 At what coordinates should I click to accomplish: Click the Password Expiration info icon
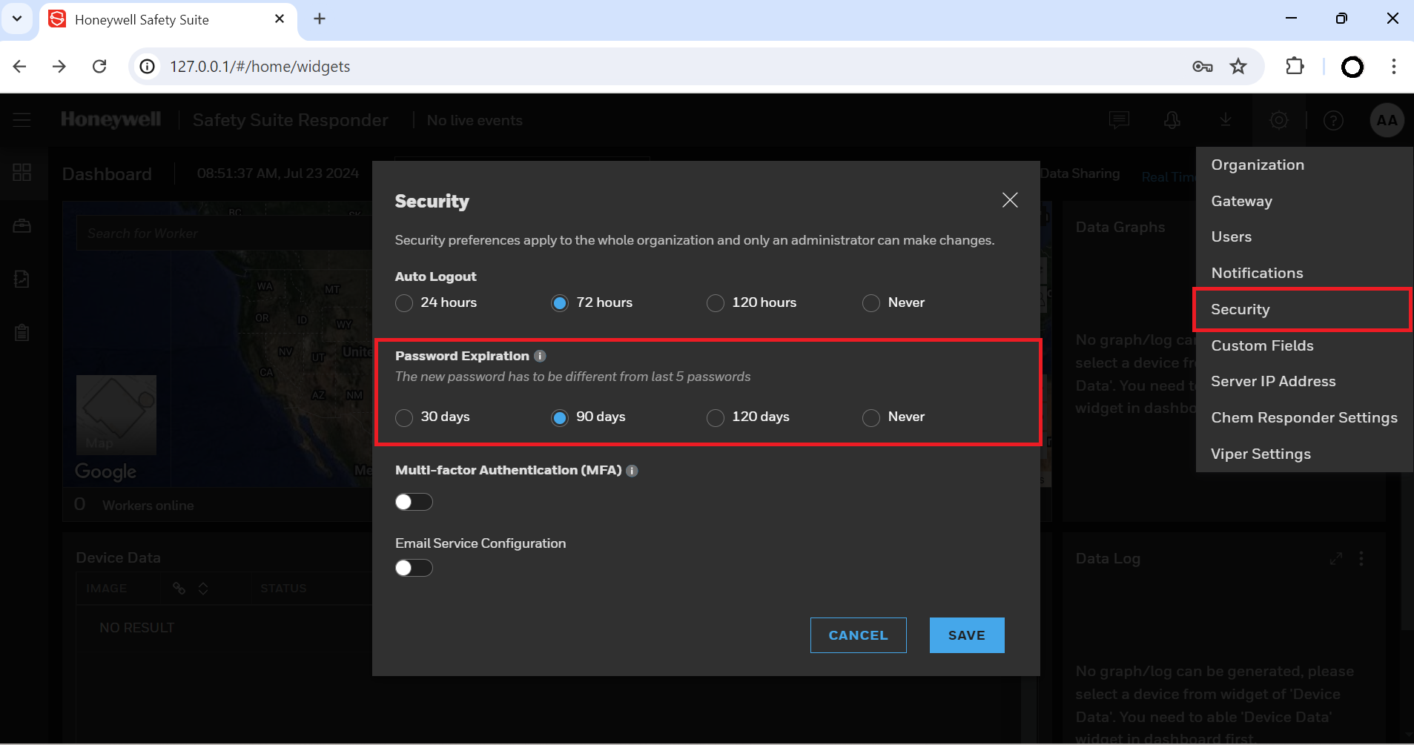pyautogui.click(x=540, y=356)
